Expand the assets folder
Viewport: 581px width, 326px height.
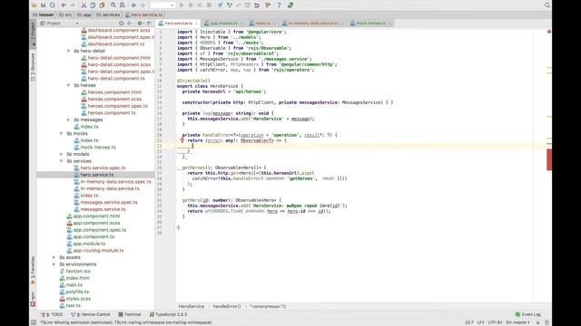(x=54, y=257)
